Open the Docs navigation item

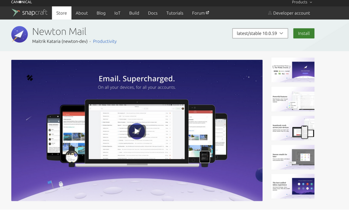coord(153,13)
